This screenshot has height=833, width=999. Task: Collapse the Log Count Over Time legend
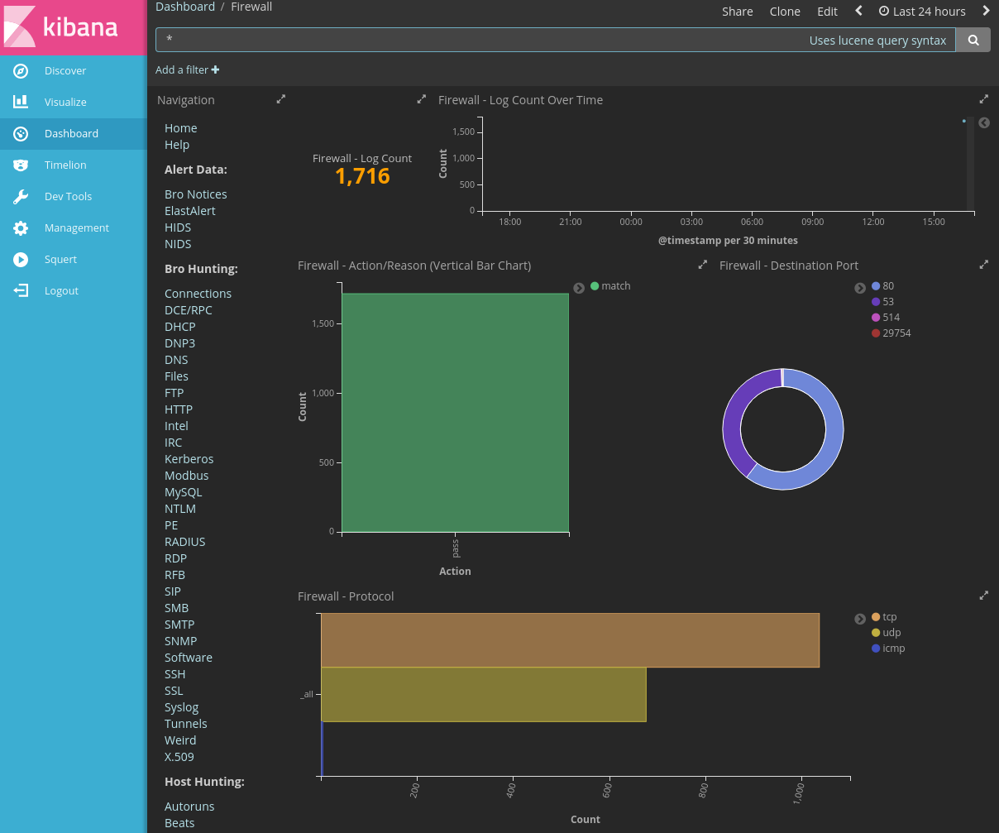pyautogui.click(x=984, y=122)
